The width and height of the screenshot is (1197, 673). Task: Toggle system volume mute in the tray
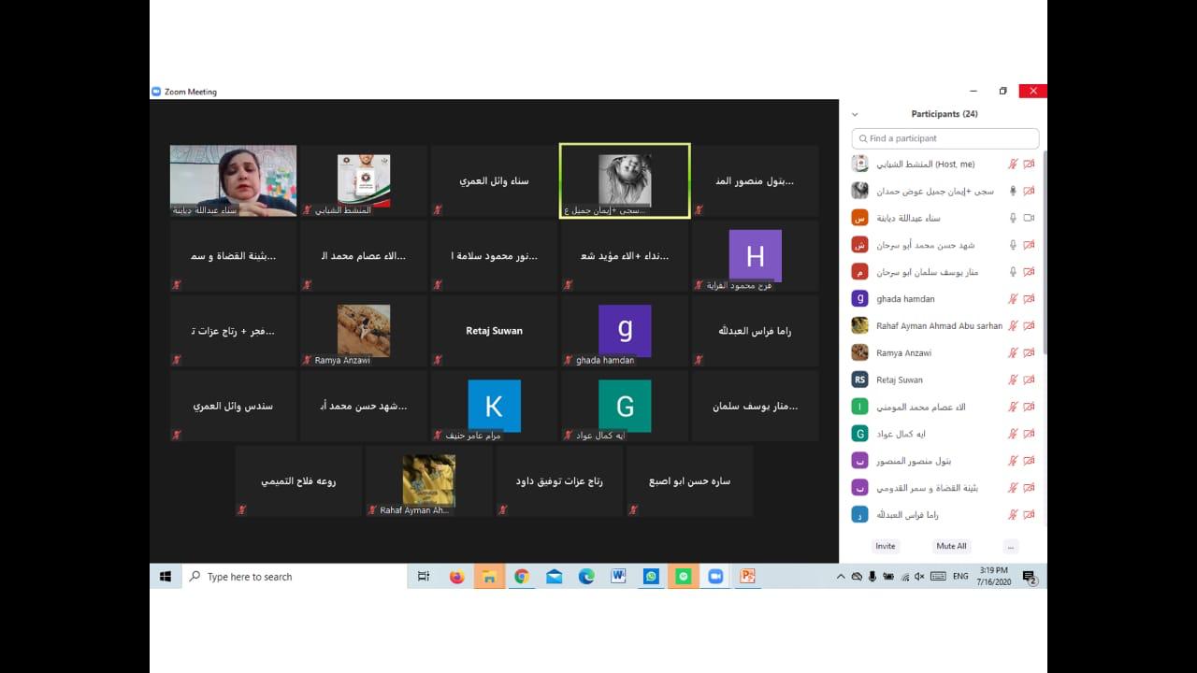pyautogui.click(x=919, y=577)
